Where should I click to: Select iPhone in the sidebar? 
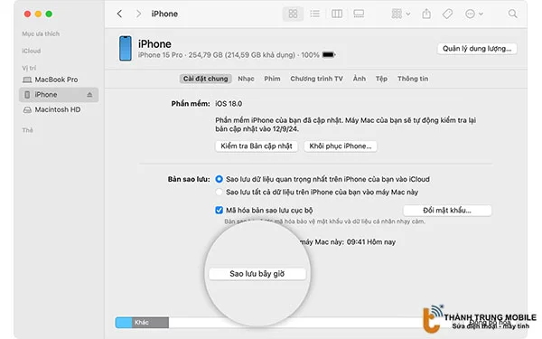(x=59, y=95)
